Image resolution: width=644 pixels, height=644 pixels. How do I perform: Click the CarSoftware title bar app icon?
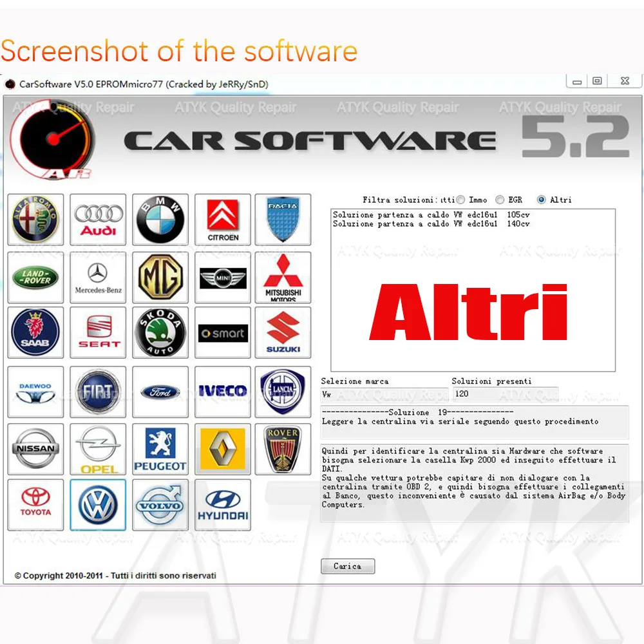click(x=10, y=84)
